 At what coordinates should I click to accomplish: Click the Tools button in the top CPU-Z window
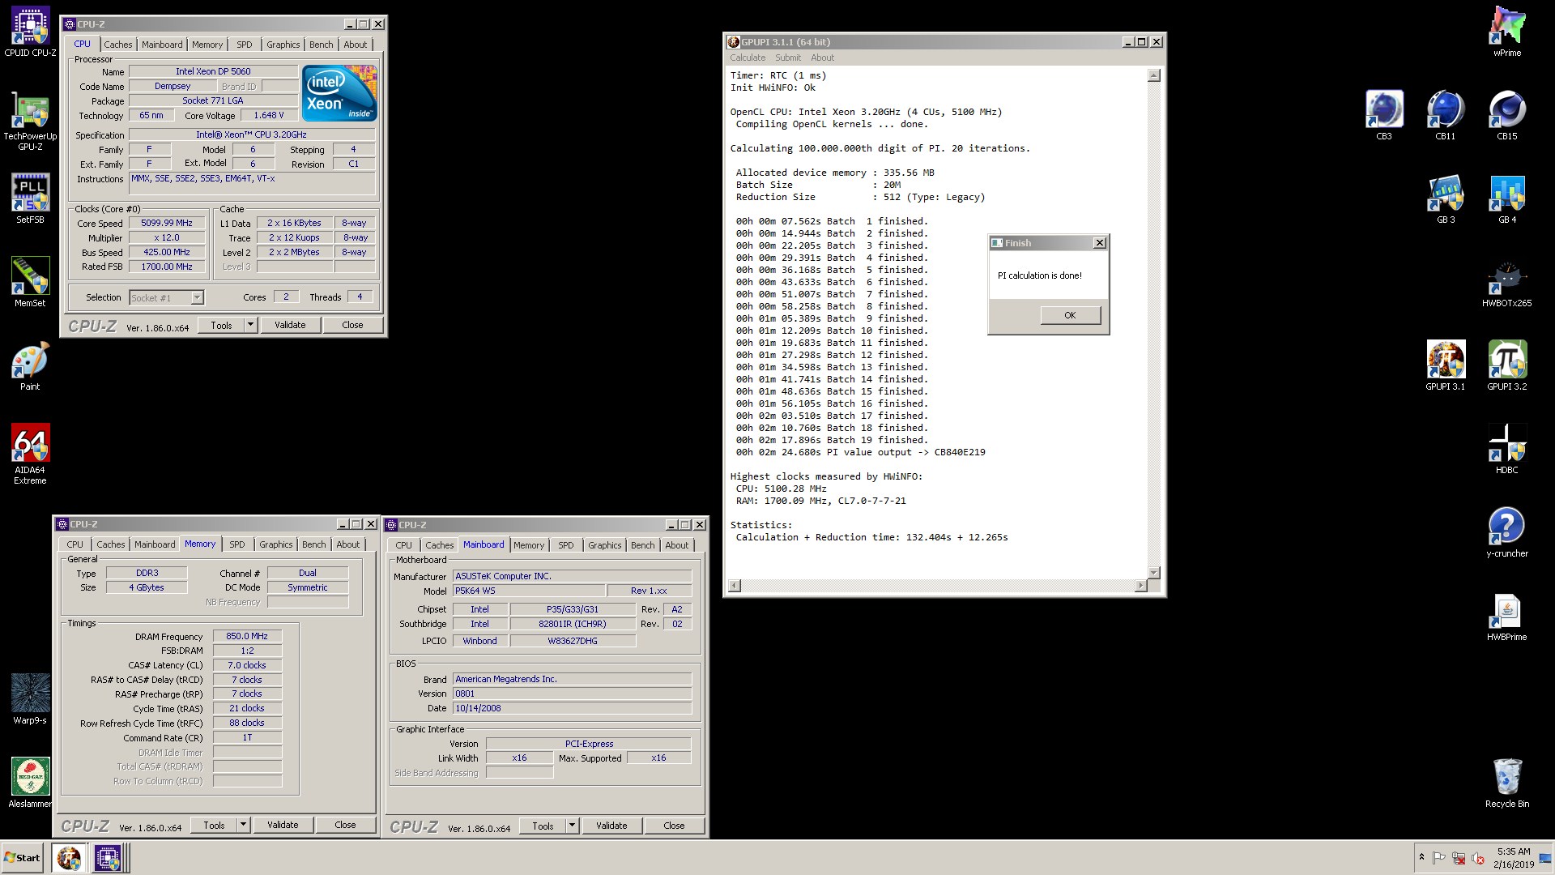coord(221,325)
